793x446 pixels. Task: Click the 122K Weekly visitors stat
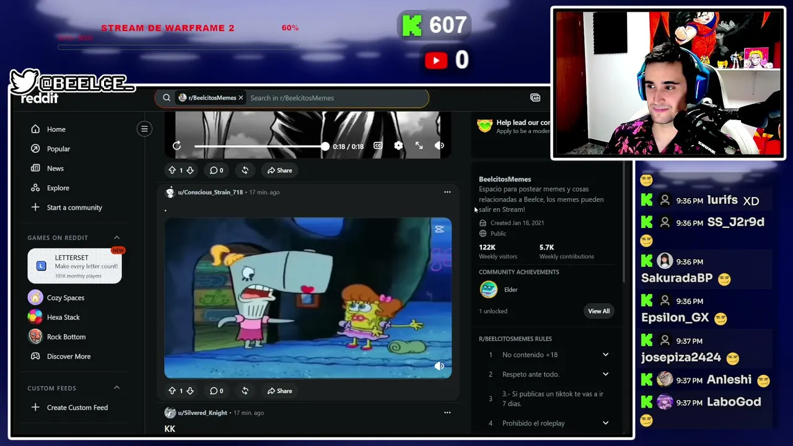[x=497, y=251]
